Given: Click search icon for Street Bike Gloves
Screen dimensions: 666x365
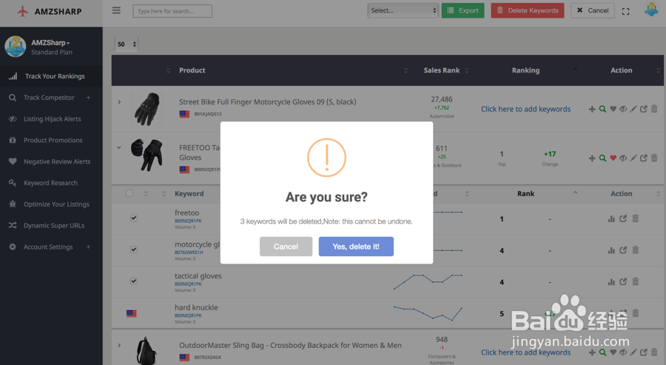Looking at the screenshot, I should [x=602, y=109].
